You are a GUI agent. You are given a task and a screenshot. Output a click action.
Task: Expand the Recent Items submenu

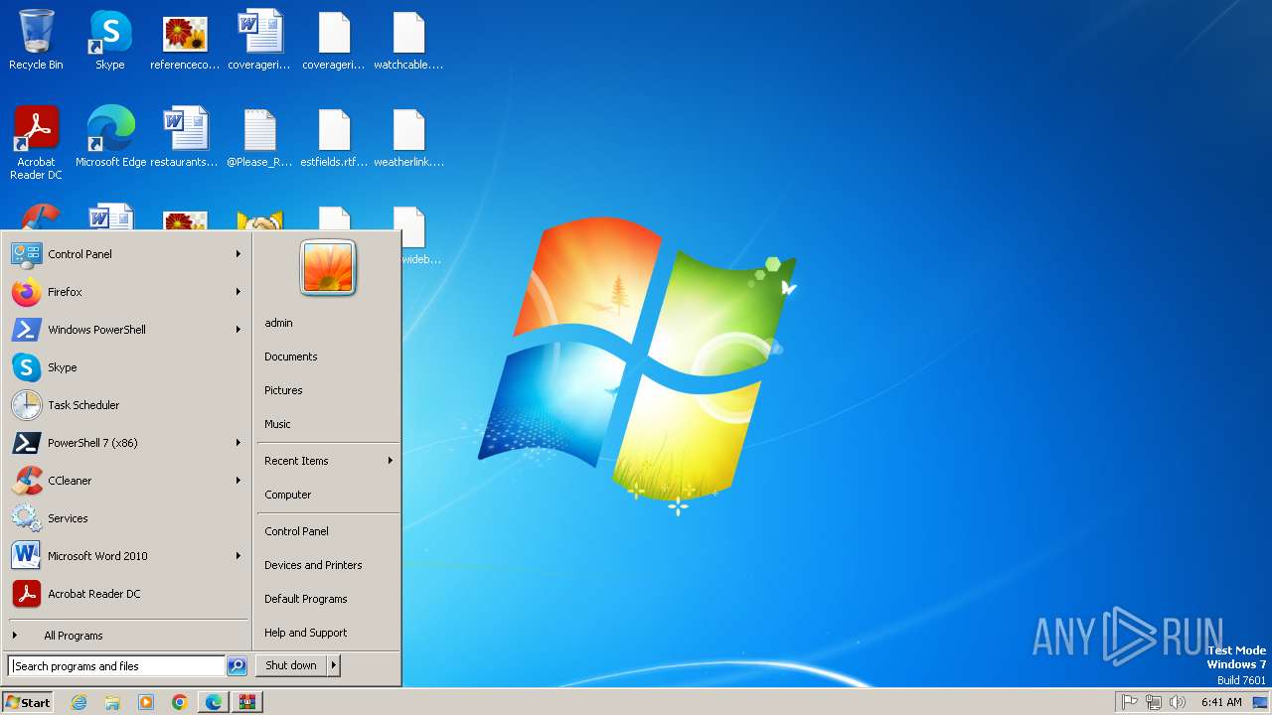point(328,461)
